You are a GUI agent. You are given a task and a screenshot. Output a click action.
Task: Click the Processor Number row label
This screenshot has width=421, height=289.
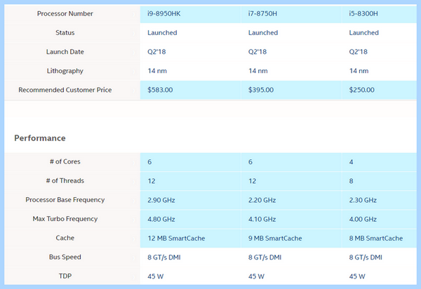(x=65, y=14)
